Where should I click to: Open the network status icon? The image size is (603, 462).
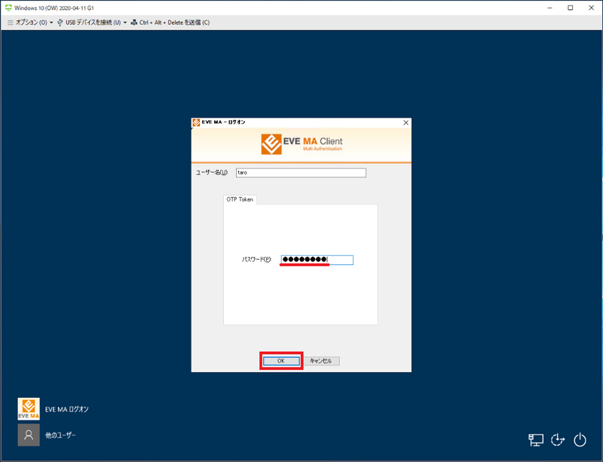point(536,439)
